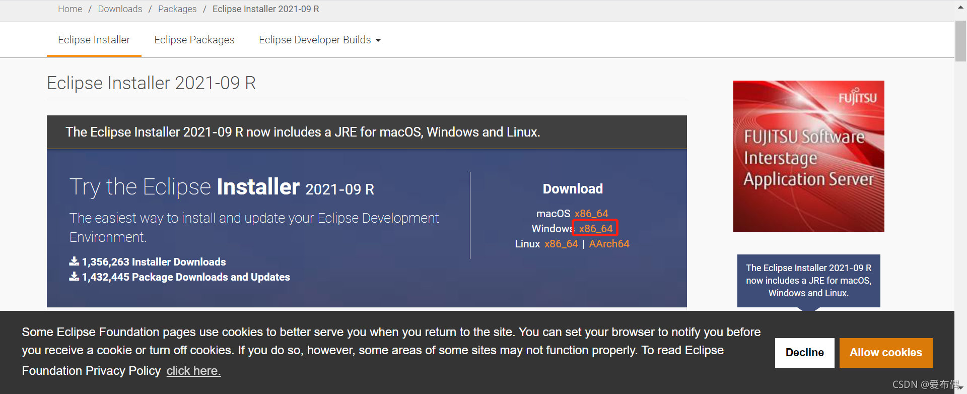This screenshot has height=394, width=967.
Task: Download macOS x86_64 installer
Action: point(591,214)
